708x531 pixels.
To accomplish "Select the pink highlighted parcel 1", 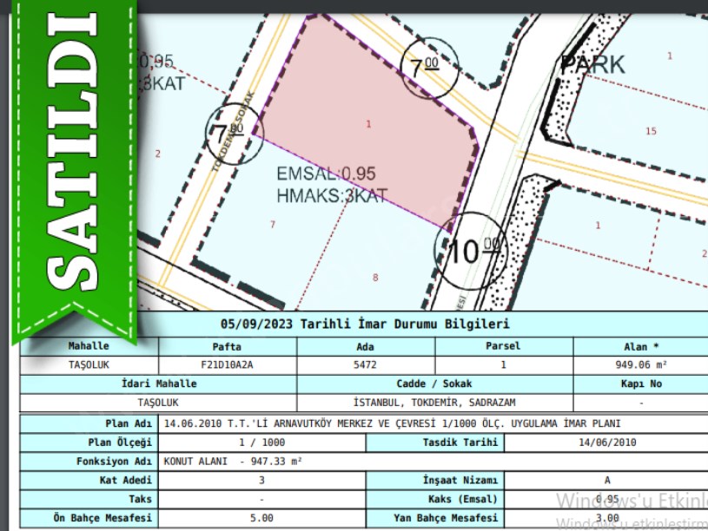I will point(368,124).
